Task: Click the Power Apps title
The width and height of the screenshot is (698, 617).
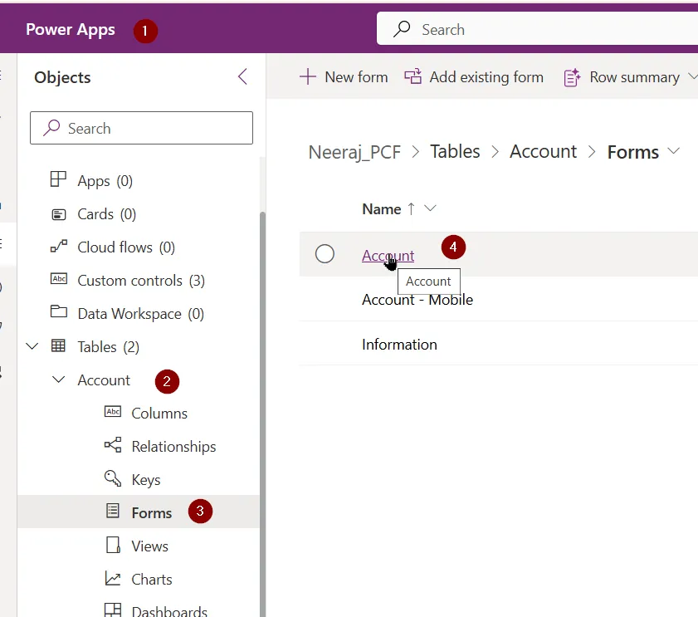Action: tap(71, 29)
